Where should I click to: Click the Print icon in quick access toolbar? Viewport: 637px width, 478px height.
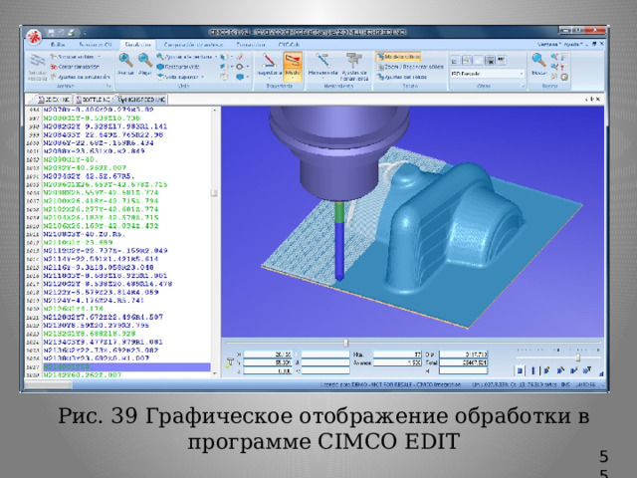(71, 32)
